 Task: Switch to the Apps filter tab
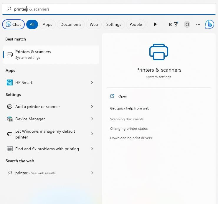point(47,24)
